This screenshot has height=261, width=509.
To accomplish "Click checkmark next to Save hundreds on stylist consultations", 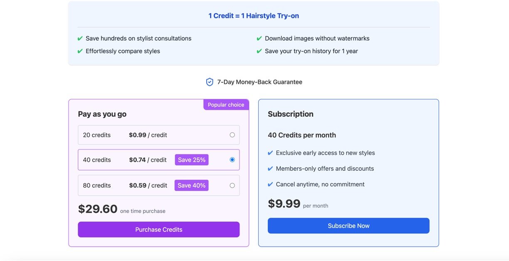I will [80, 39].
